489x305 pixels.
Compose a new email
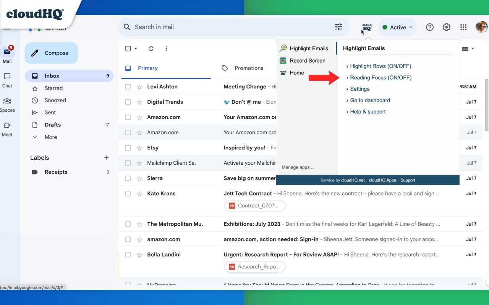click(x=51, y=53)
